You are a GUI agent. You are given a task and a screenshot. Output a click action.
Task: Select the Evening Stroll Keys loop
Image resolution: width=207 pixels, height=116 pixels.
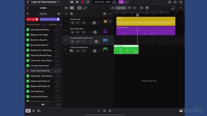click(x=43, y=97)
